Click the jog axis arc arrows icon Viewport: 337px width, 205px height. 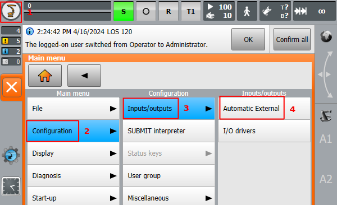click(325, 74)
